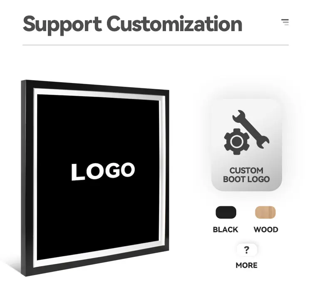Click the question mark icon above MORE
Screen dimensions: 312x300
(x=247, y=250)
